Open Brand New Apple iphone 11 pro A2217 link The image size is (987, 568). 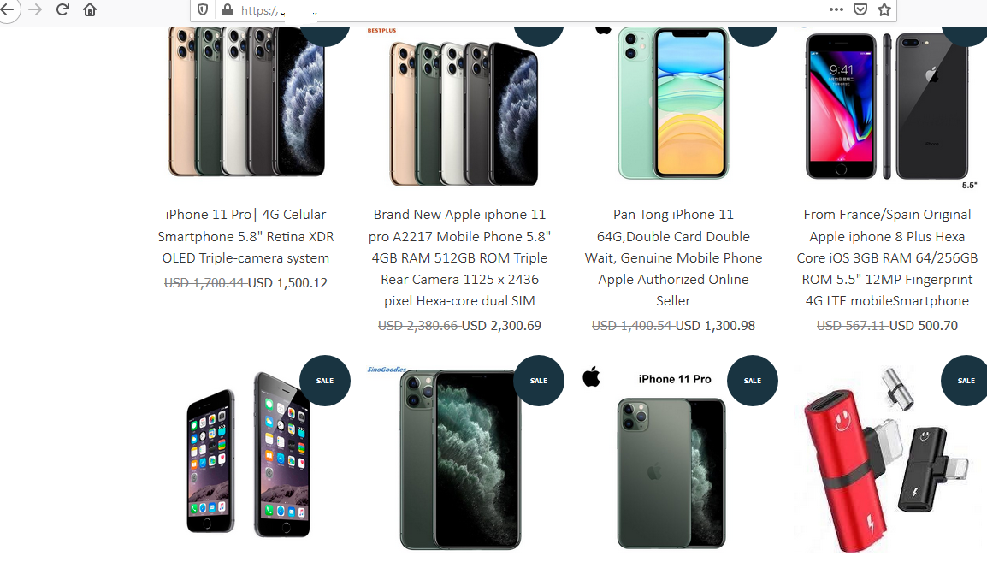pos(459,257)
